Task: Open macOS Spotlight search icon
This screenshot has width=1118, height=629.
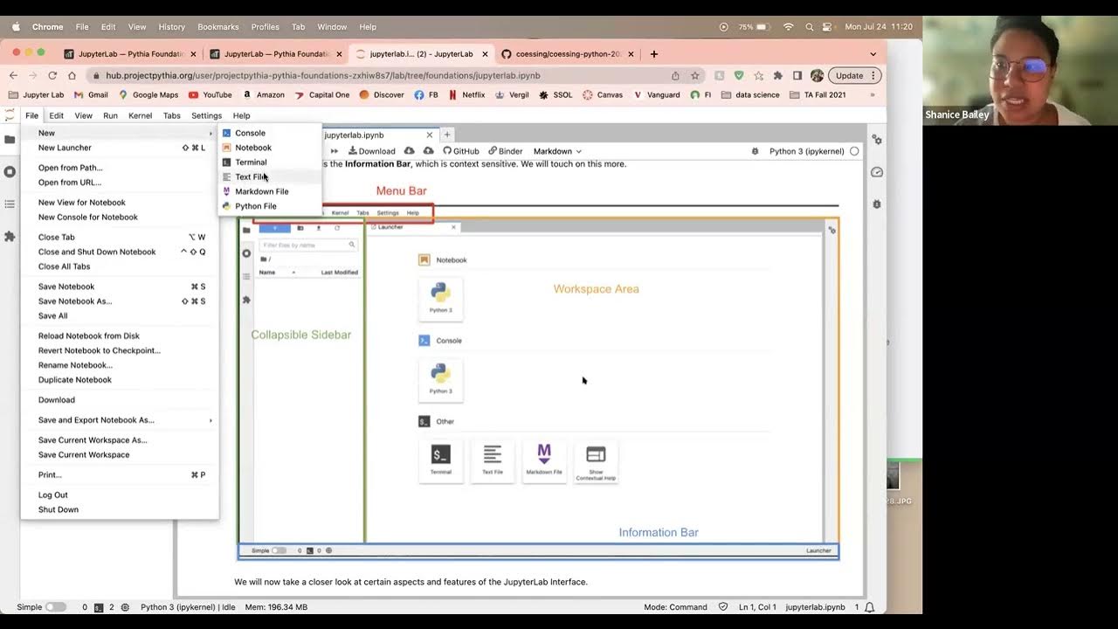Action: [810, 27]
